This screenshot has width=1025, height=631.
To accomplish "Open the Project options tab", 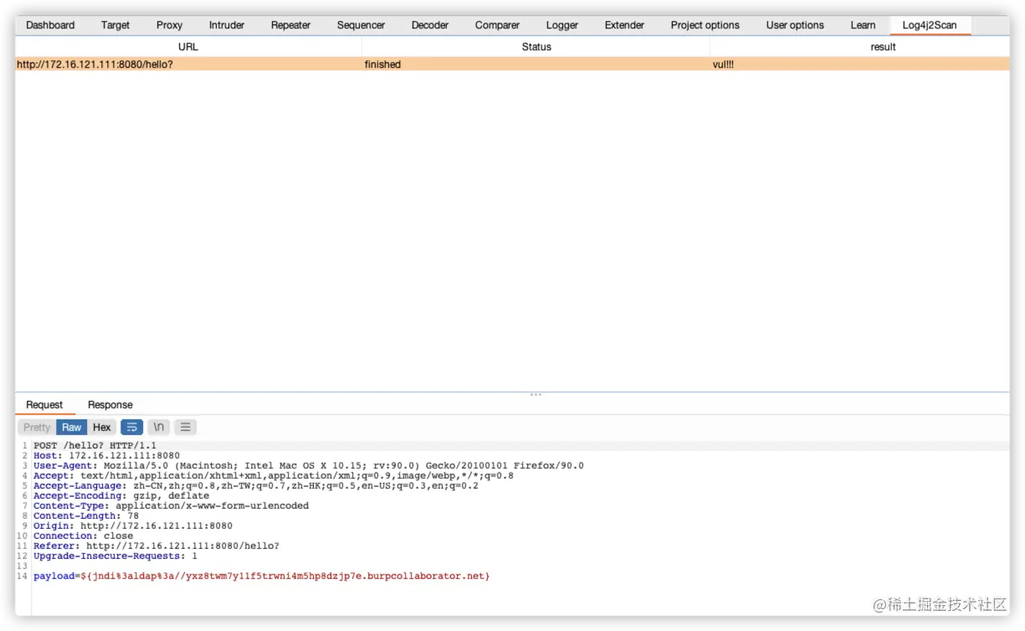I will (x=705, y=25).
